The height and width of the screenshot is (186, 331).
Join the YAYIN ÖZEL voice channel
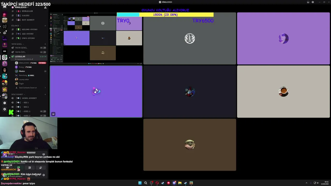pyautogui.click(x=28, y=52)
